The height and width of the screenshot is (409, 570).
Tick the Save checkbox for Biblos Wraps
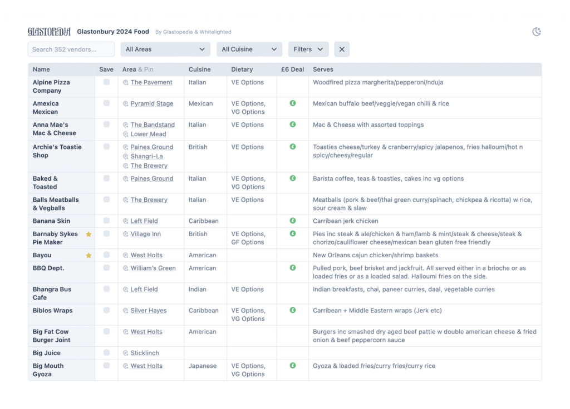[106, 310]
